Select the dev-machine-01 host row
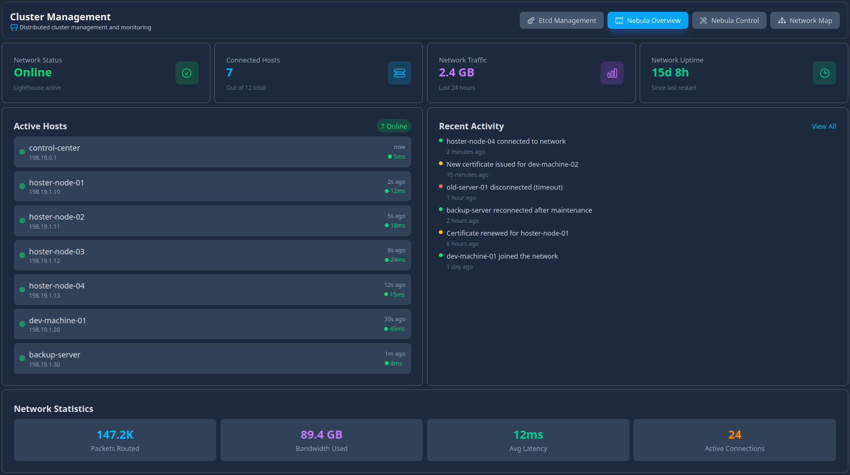Screen dimensions: 850x475 pos(212,324)
